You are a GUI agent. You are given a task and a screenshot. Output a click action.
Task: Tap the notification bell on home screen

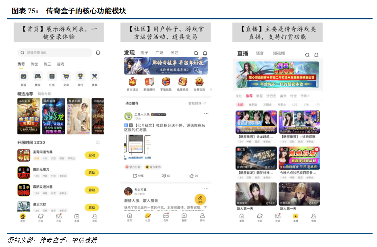pos(98,53)
